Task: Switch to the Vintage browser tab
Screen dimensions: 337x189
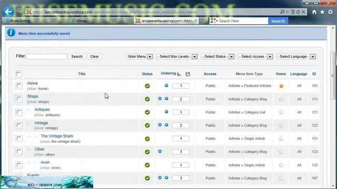Action: click(x=100, y=21)
